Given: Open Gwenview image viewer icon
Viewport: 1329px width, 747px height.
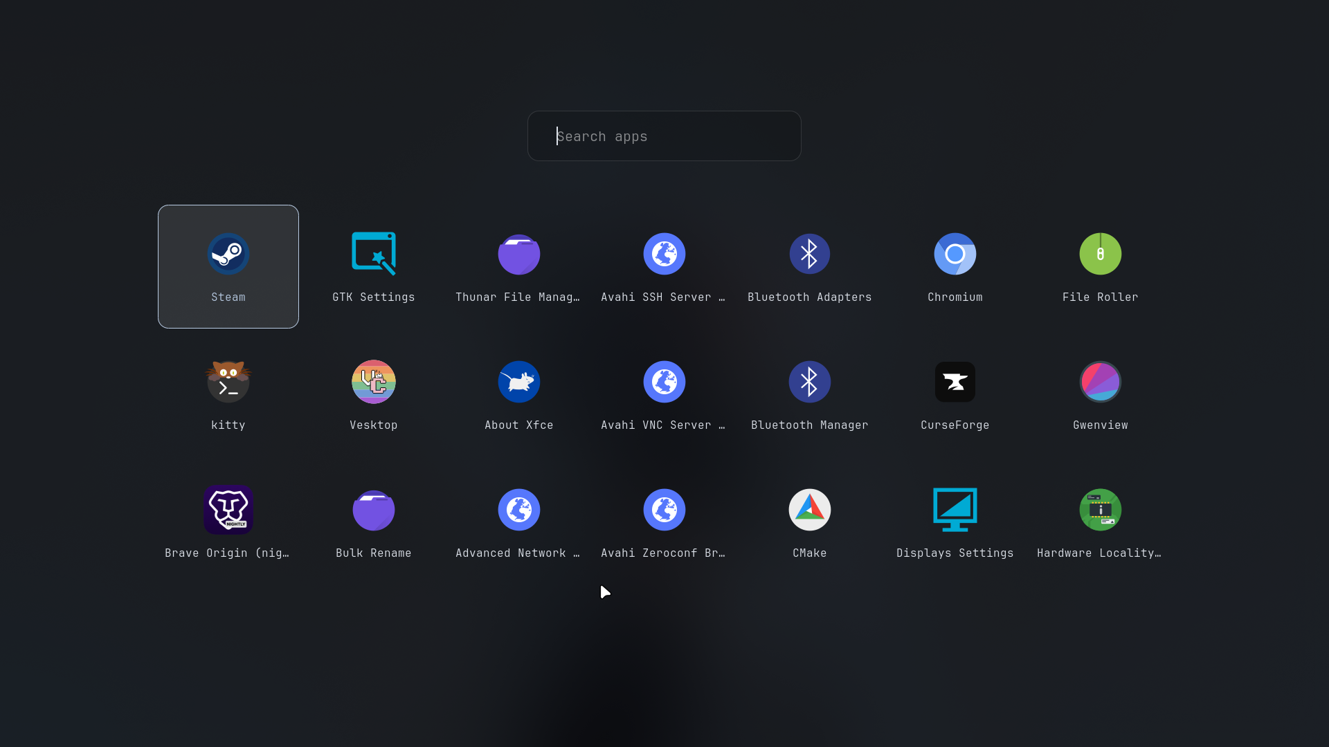Looking at the screenshot, I should click(1101, 382).
